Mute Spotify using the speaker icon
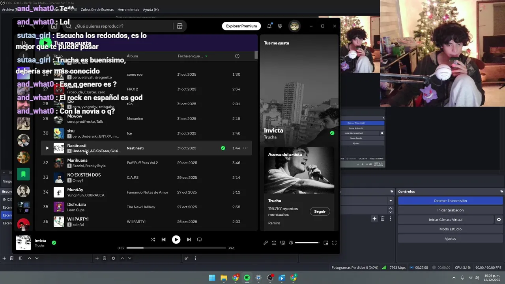 [x=291, y=243]
